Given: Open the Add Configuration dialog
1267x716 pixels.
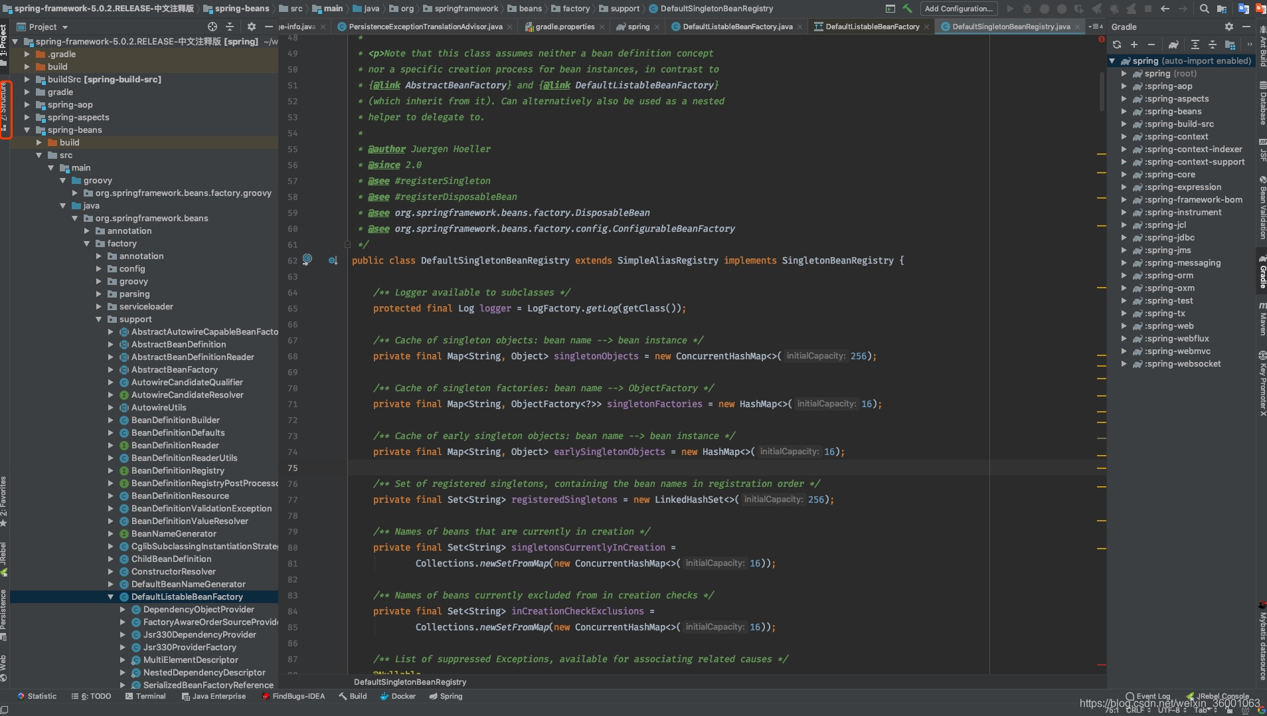Looking at the screenshot, I should click(x=958, y=9).
